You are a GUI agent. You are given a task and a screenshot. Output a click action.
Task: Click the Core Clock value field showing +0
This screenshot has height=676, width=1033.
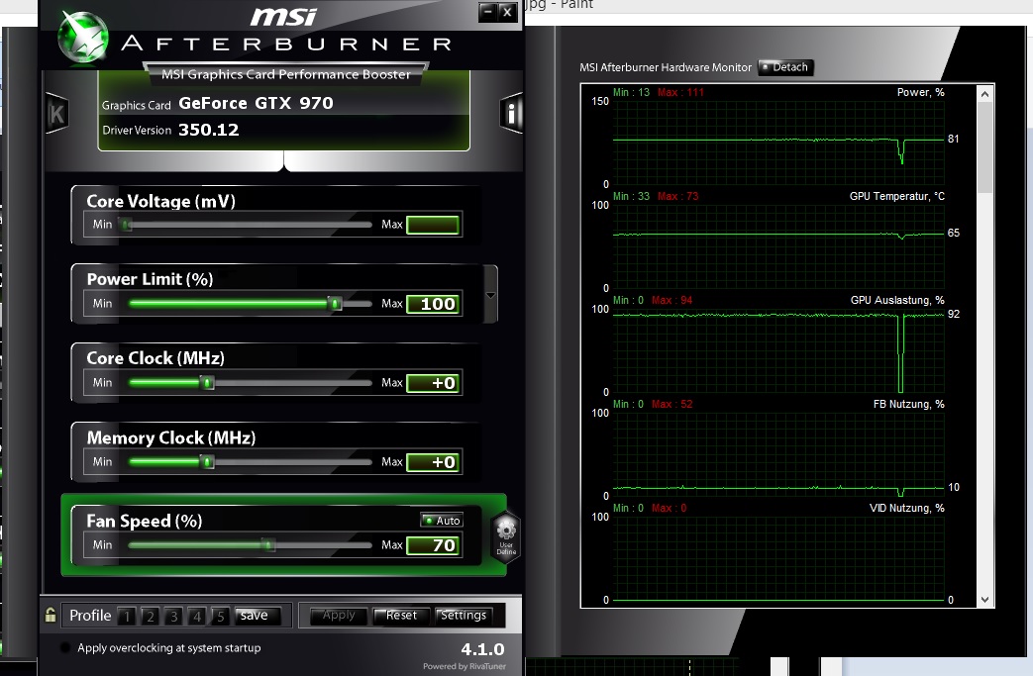433,382
